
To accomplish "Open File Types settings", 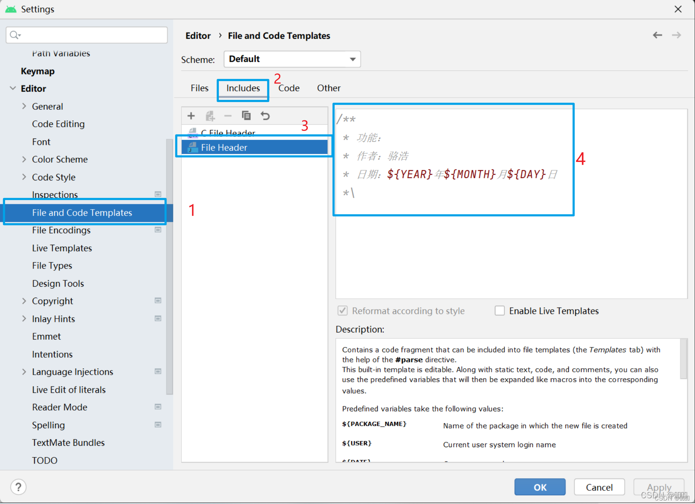I will [x=52, y=266].
